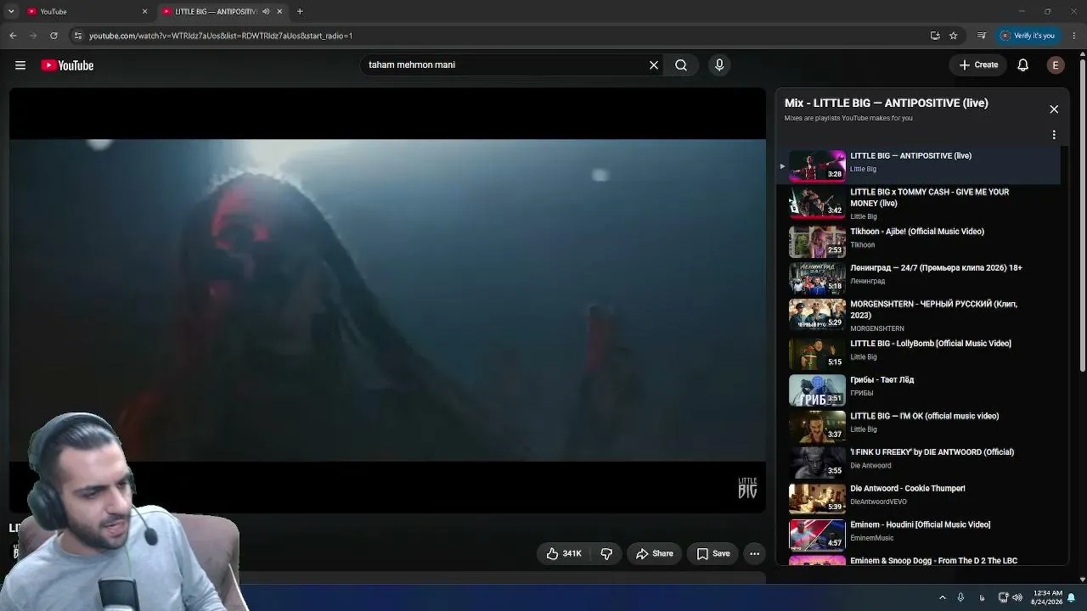Close the first YouTube tab
Screen dimensions: 1087x611
pyautogui.click(x=144, y=12)
